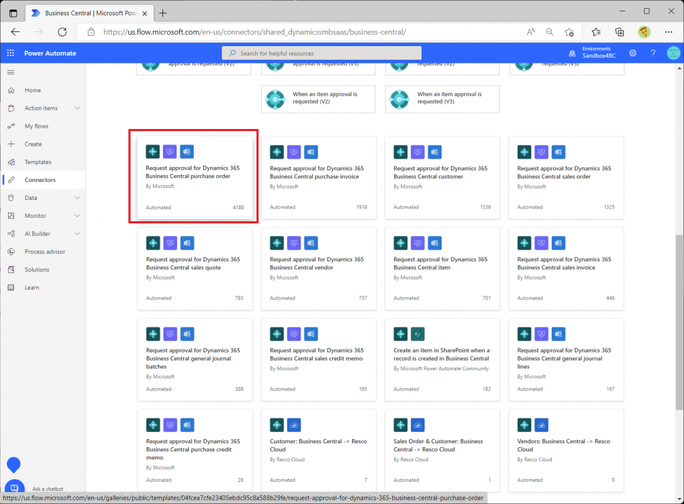
Task: Open the Create an item in SharePoint template
Action: (442, 354)
